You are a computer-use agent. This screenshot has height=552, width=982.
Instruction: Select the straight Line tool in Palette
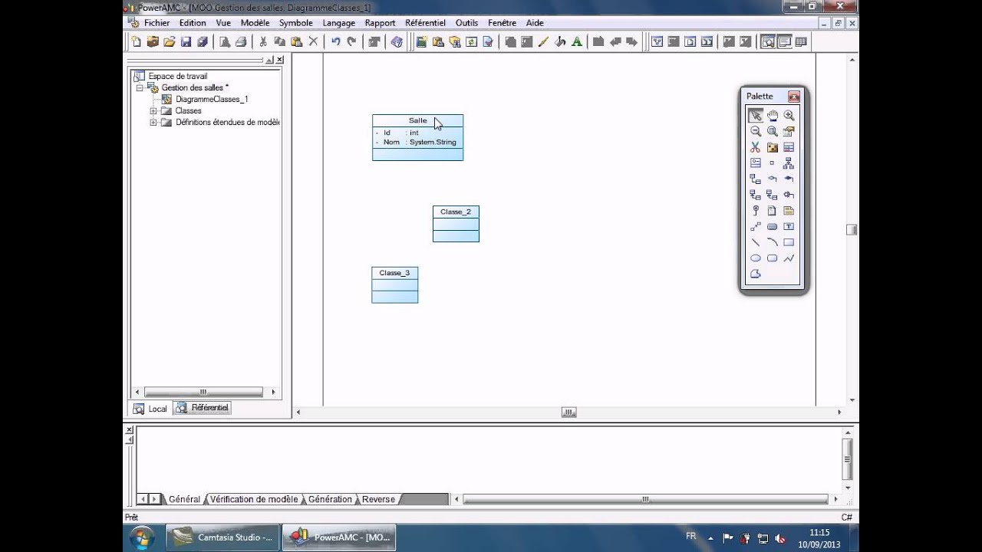click(756, 242)
